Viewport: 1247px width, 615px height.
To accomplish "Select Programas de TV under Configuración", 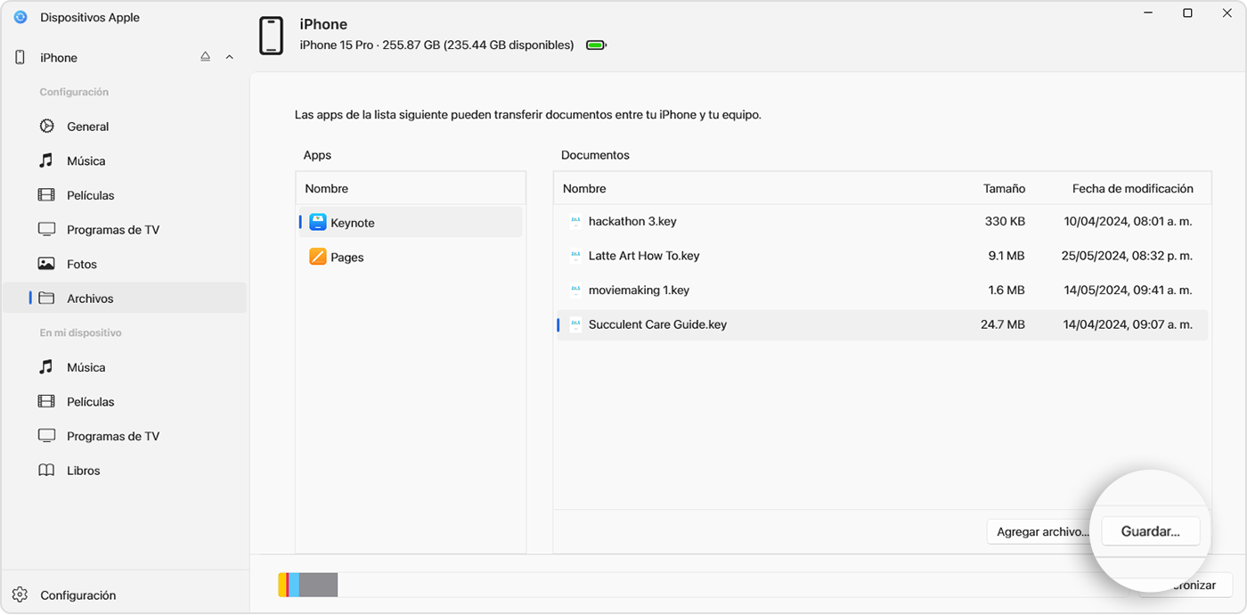I will coord(112,230).
